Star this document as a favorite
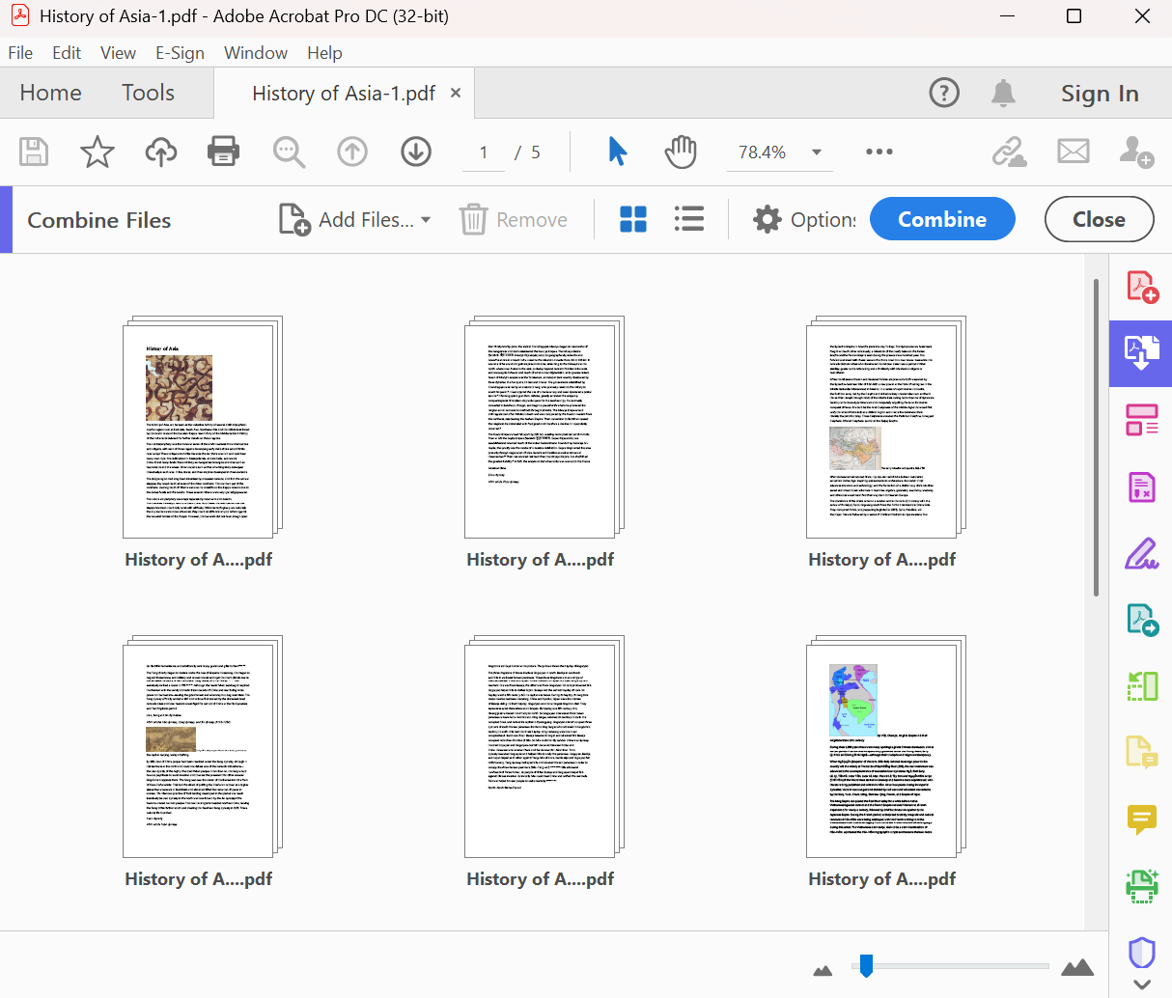Viewport: 1172px width, 998px height. (97, 152)
